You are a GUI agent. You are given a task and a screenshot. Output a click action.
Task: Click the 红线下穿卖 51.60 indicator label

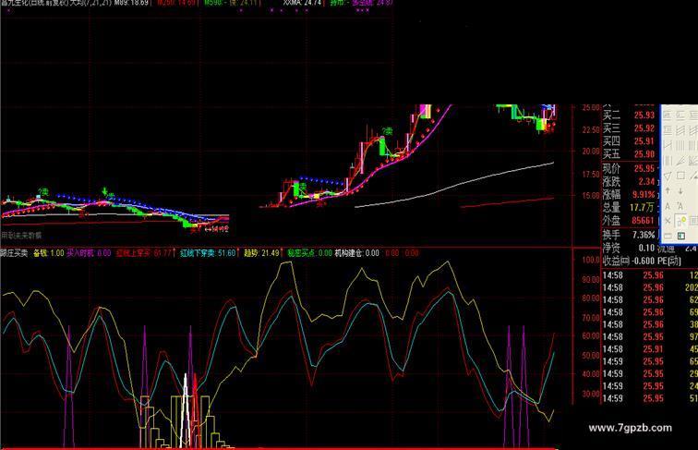pyautogui.click(x=208, y=253)
